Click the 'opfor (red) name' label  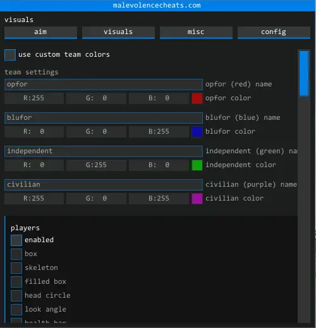(x=239, y=85)
